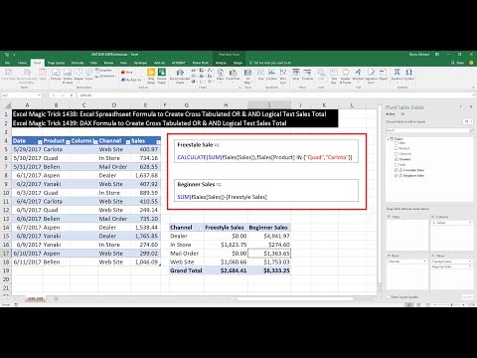Insert a Text Box
The width and height of the screenshot is (477, 358).
[334, 76]
